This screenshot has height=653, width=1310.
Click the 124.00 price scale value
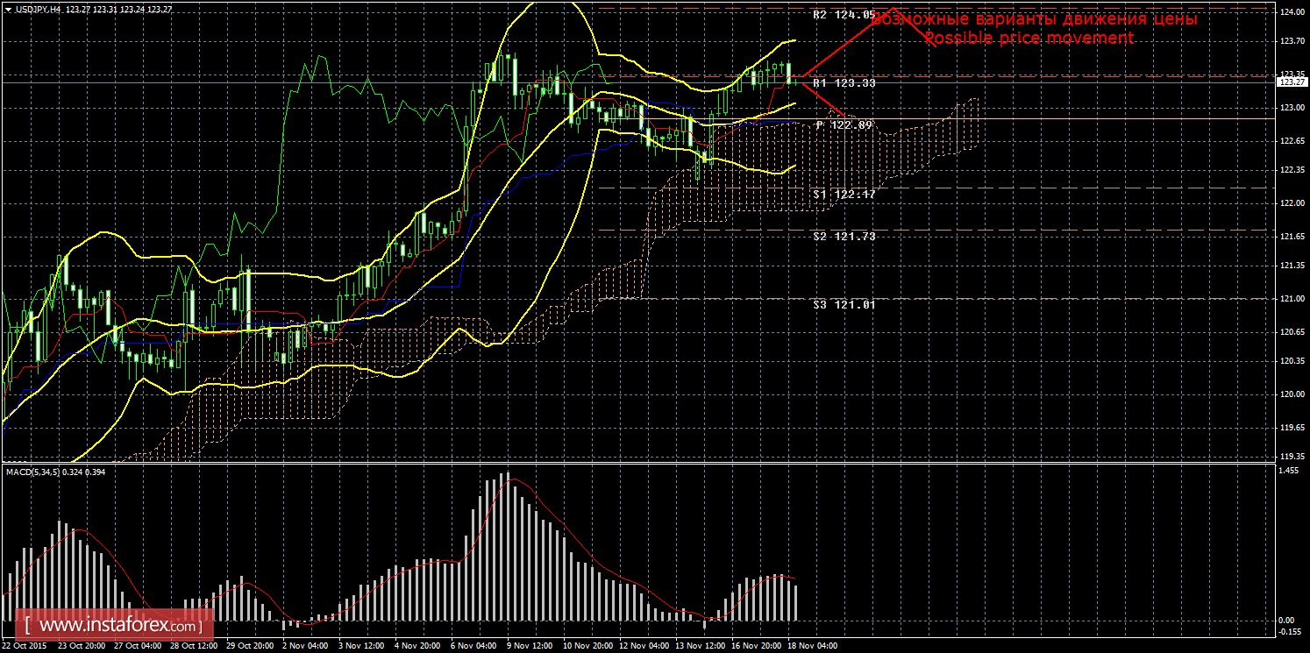(1289, 12)
